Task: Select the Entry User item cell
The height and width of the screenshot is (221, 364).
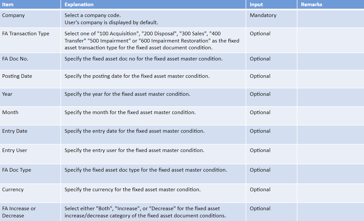Action: (30, 154)
